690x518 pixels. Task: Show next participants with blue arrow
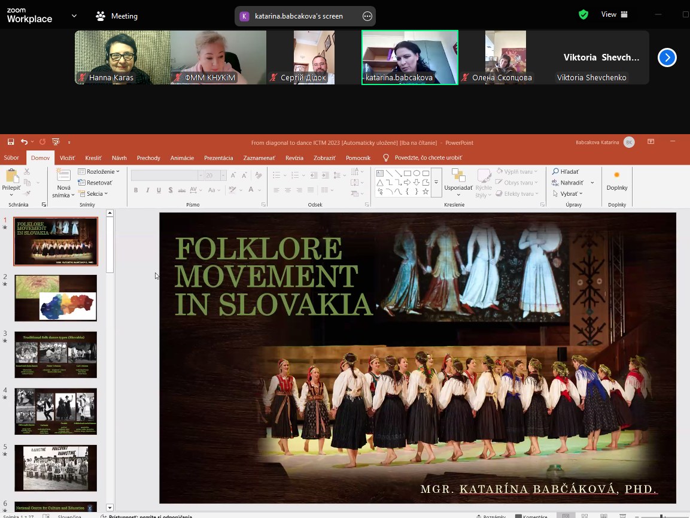pyautogui.click(x=667, y=57)
